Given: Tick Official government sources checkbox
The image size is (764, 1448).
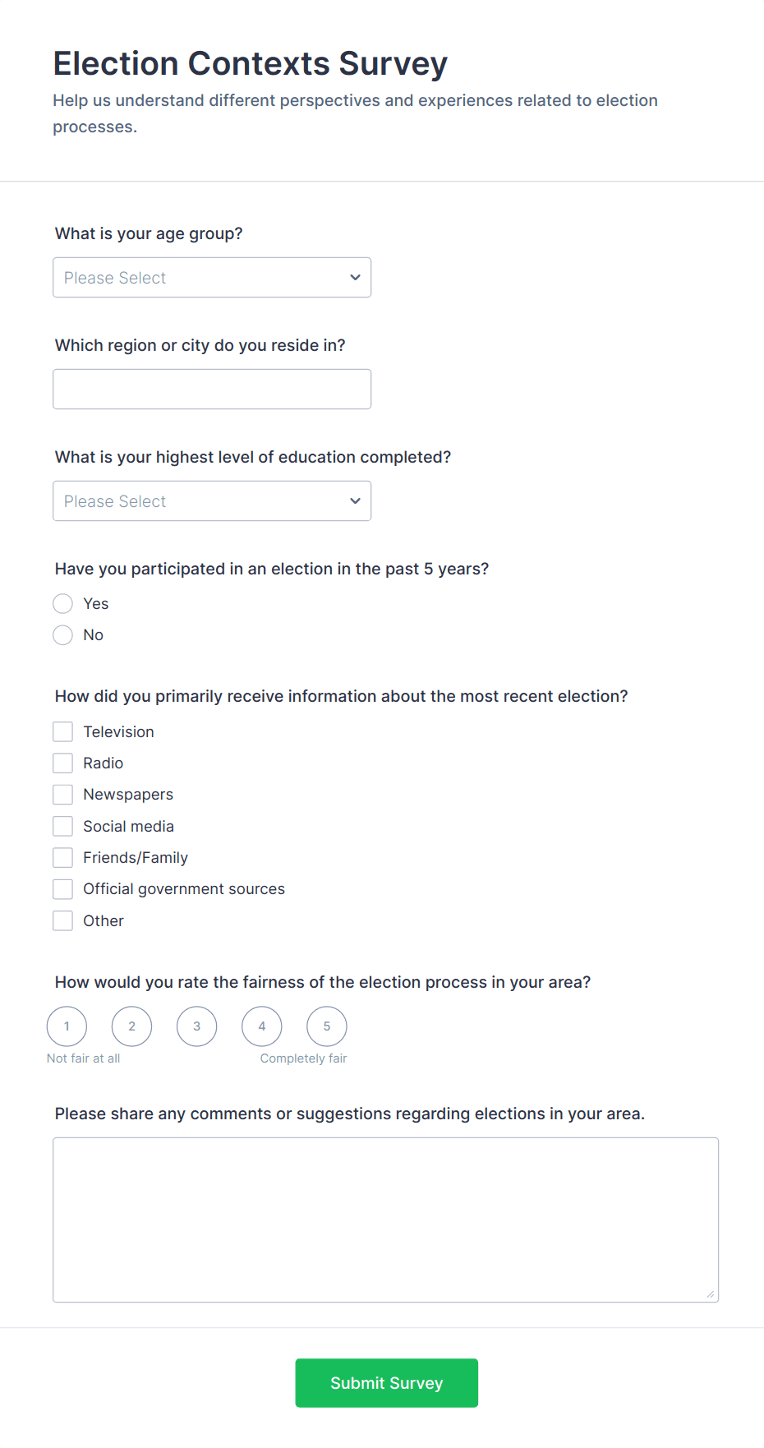Looking at the screenshot, I should tap(63, 889).
